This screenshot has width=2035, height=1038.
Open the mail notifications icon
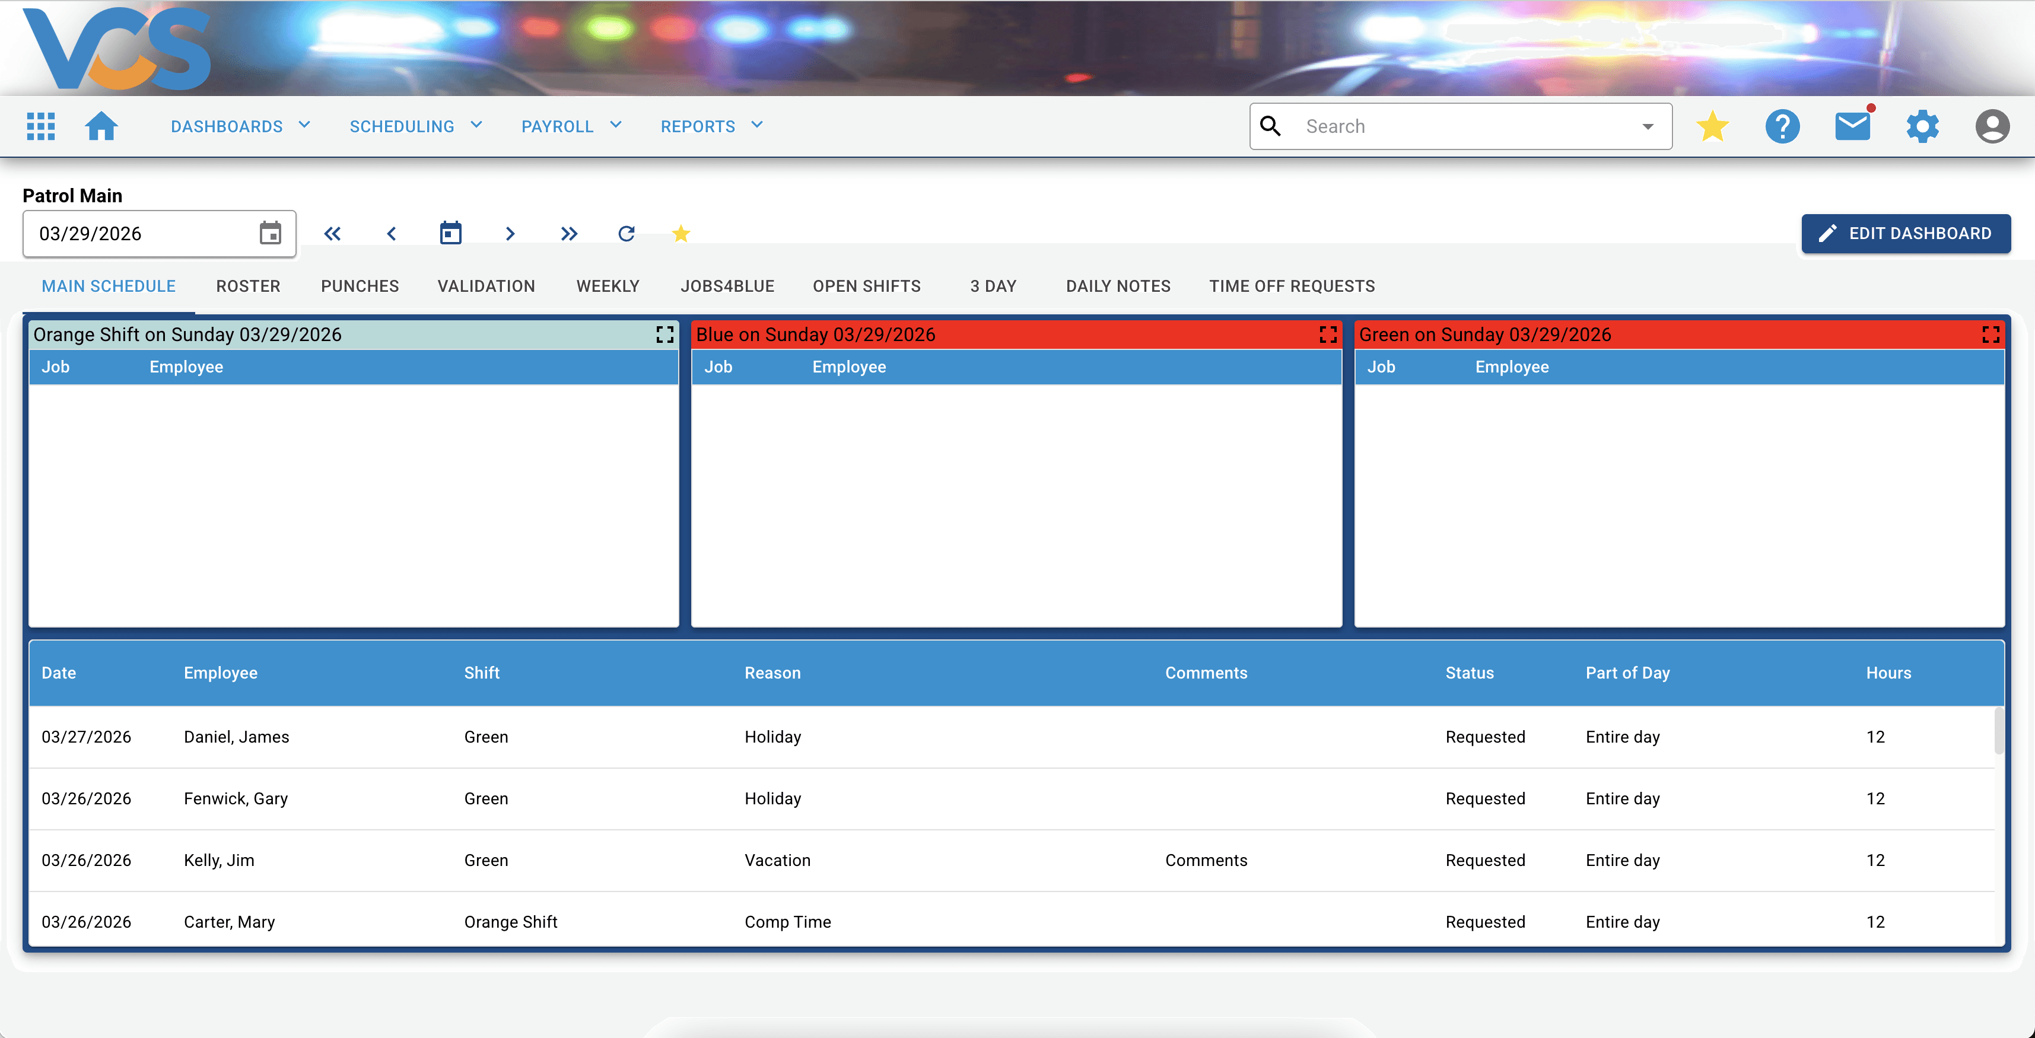pyautogui.click(x=1852, y=126)
